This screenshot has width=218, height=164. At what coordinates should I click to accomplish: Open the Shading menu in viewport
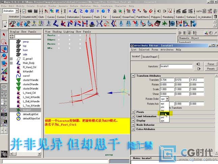click(57, 32)
